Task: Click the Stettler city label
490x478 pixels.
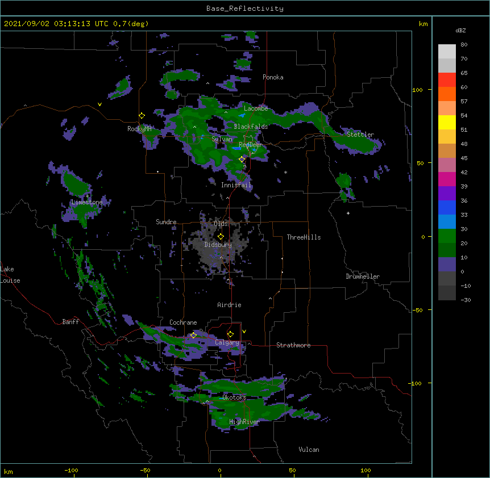Action: pyautogui.click(x=360, y=135)
